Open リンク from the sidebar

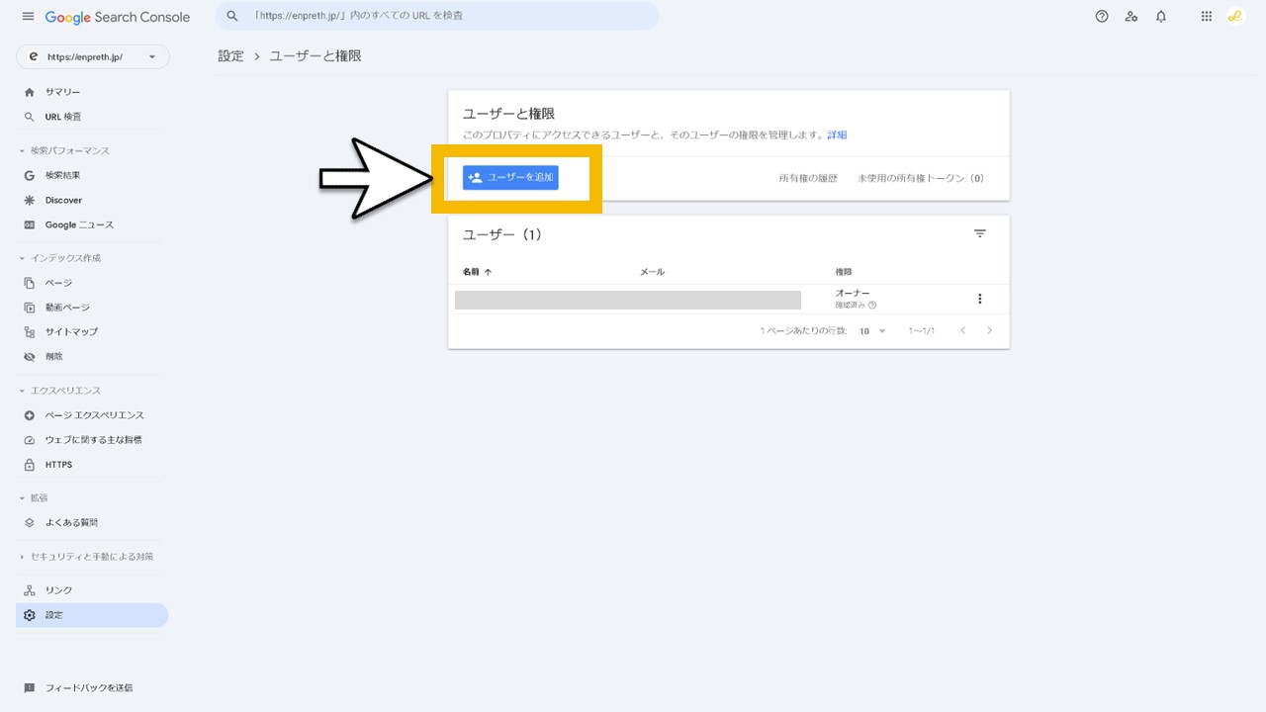click(56, 589)
